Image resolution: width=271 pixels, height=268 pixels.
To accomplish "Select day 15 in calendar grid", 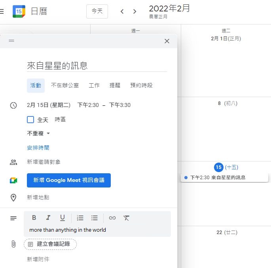I will (219, 167).
